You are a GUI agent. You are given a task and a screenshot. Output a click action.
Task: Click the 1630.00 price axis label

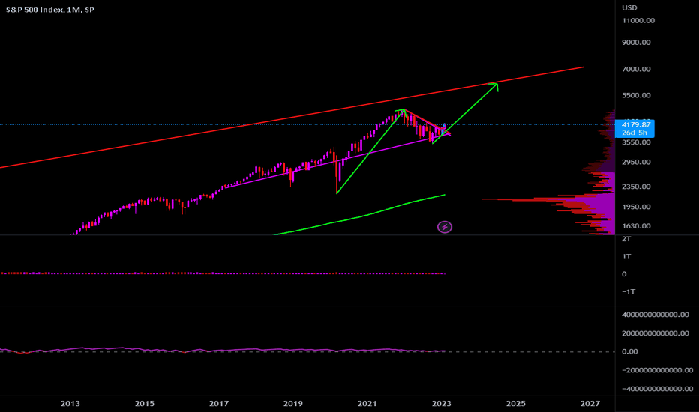point(636,225)
